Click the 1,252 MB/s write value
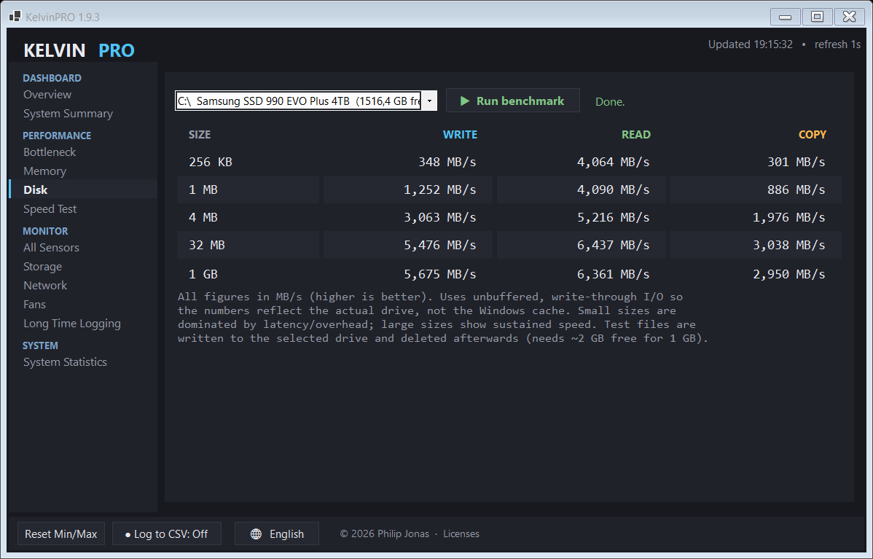 [440, 190]
